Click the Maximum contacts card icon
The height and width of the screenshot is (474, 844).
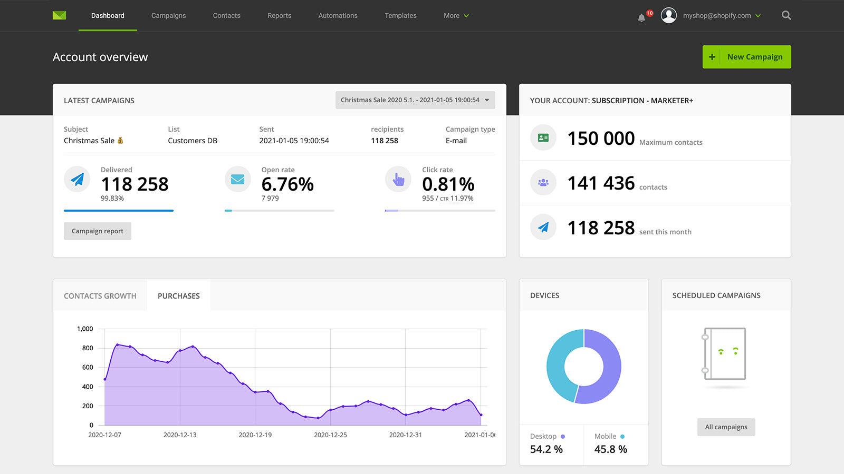pos(543,137)
